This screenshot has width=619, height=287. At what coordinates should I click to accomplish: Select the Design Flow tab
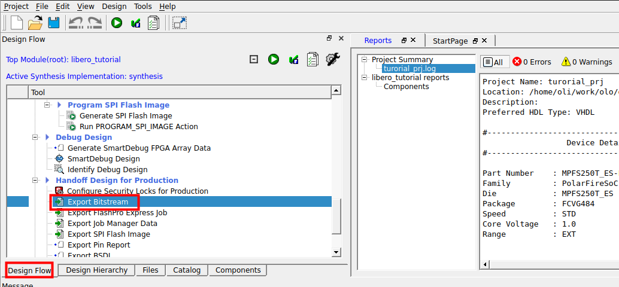[x=29, y=270]
